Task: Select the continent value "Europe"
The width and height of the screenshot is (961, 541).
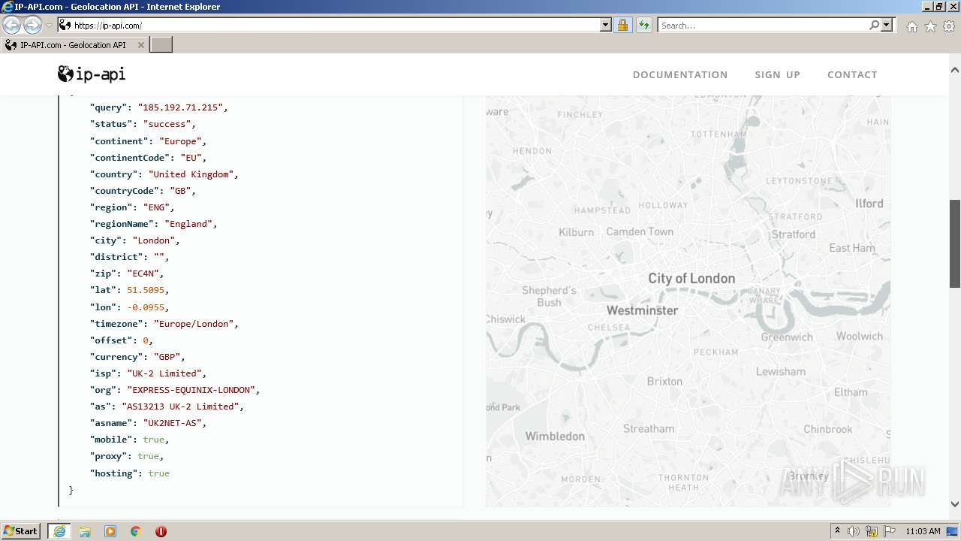Action: tap(180, 141)
